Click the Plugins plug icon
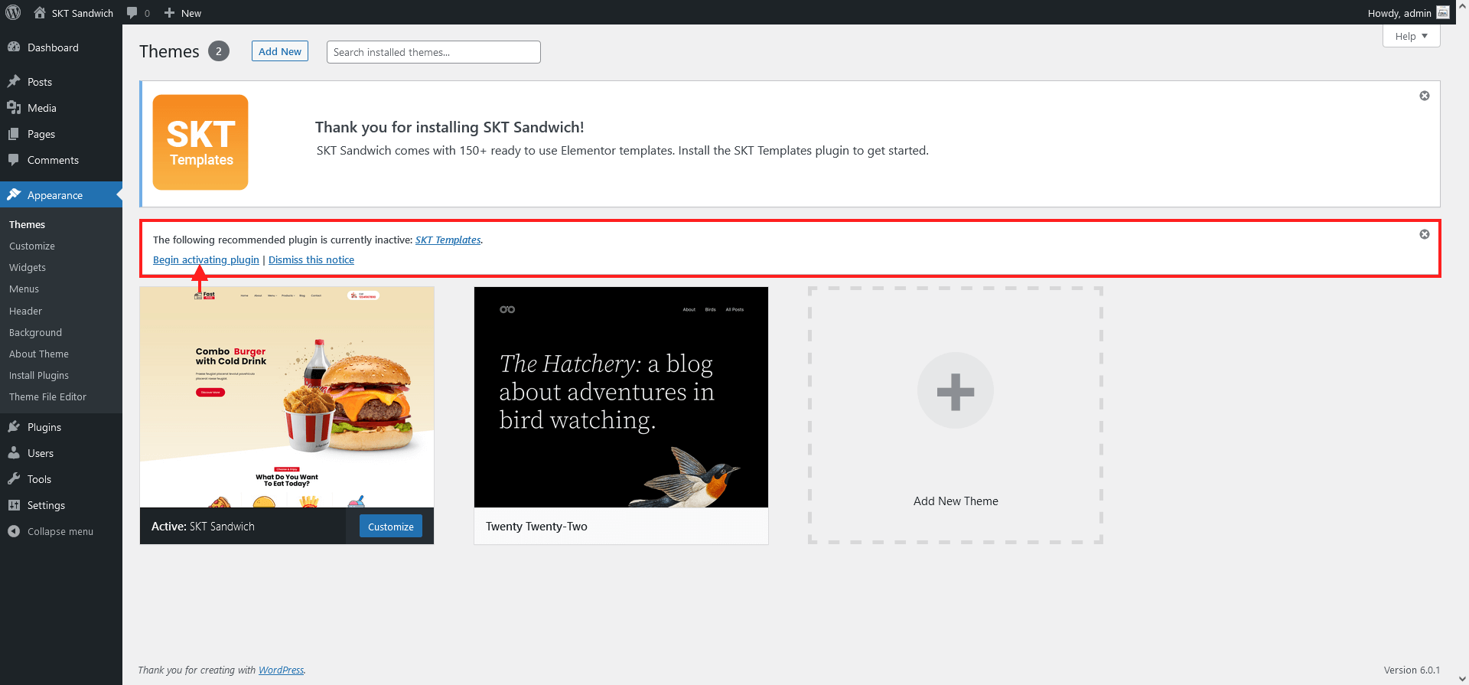 point(14,426)
